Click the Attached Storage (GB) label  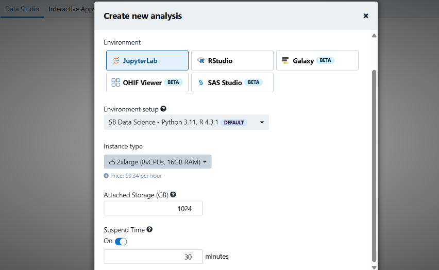click(x=136, y=195)
